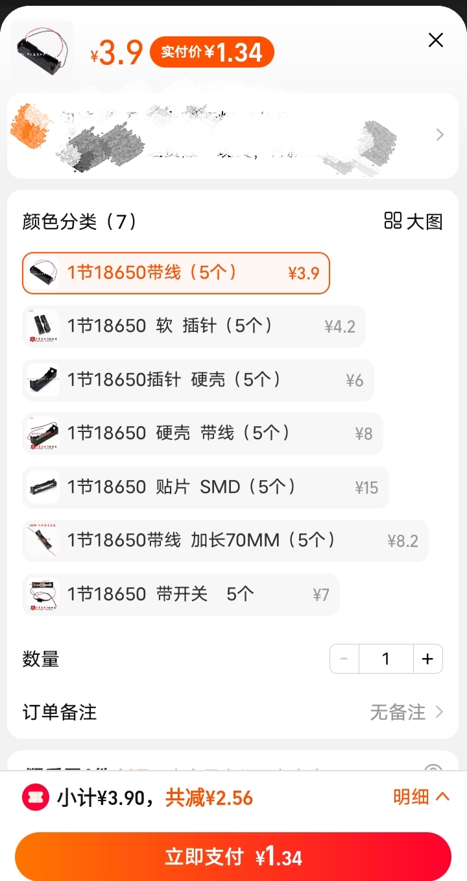Pick 1节18650 带开关 5个 variant
This screenshot has width=467, height=881.
pos(180,594)
